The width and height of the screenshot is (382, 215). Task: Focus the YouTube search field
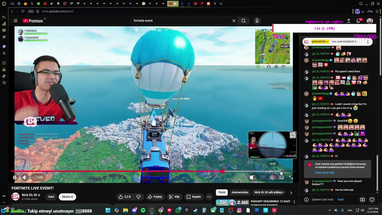(x=181, y=21)
